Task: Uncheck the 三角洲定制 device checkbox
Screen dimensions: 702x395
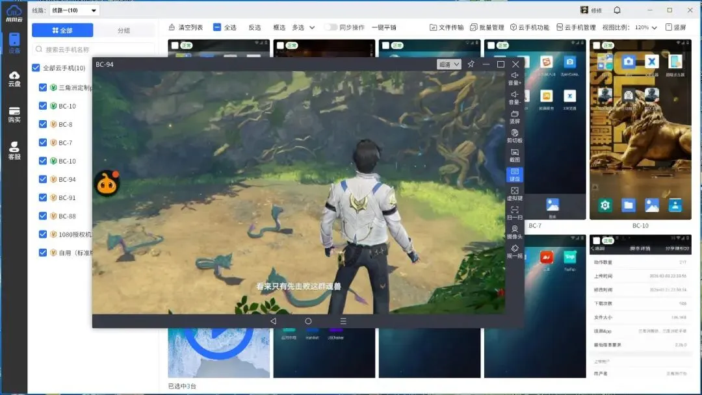Action: [x=42, y=87]
